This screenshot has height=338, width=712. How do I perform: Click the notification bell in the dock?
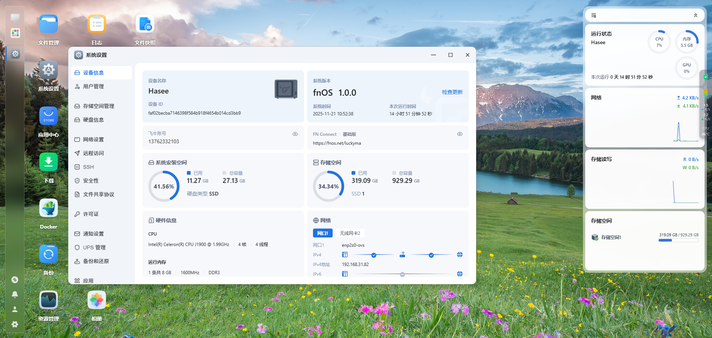click(x=15, y=294)
